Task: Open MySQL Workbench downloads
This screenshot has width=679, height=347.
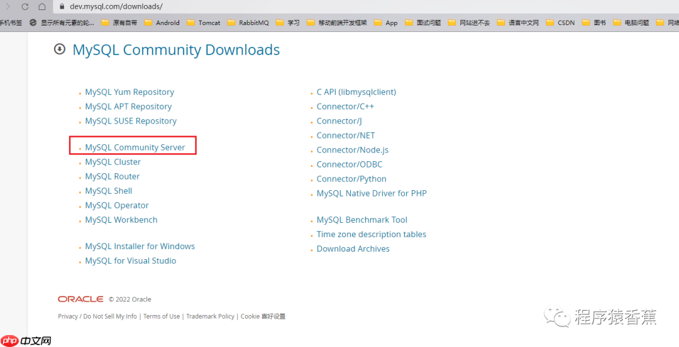Action: coord(121,220)
